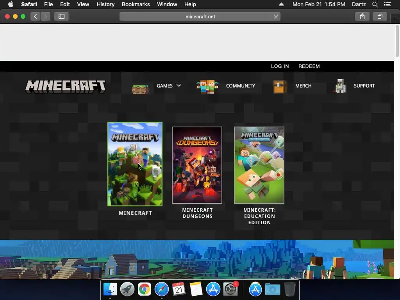Open the Apple menu
The image size is (400, 300).
pos(11,4)
